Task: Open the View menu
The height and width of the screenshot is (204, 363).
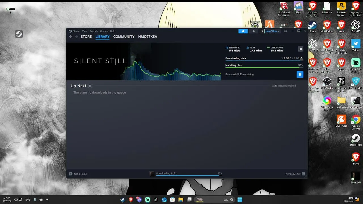Action: click(85, 31)
